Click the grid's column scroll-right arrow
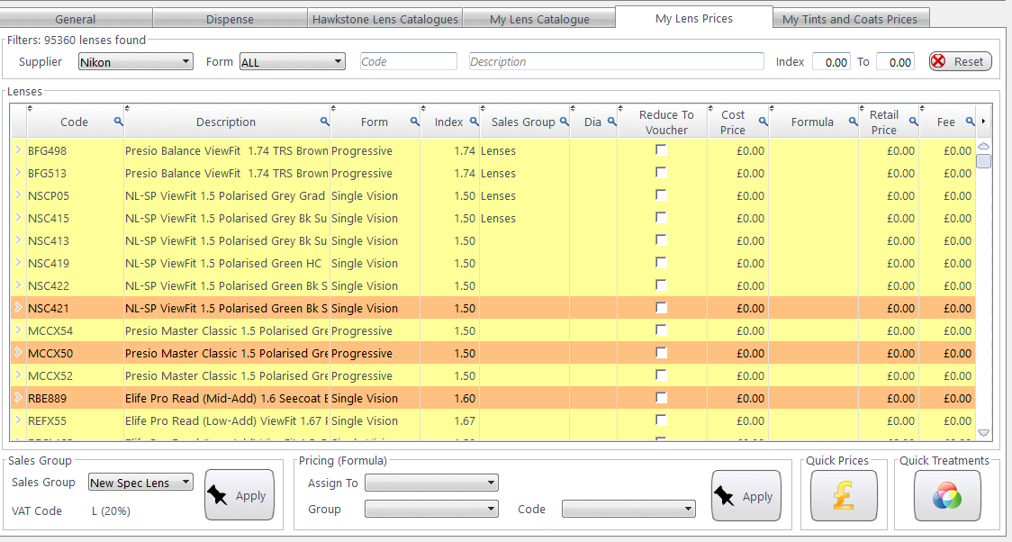Screen dimensions: 1012x542 [x=983, y=121]
